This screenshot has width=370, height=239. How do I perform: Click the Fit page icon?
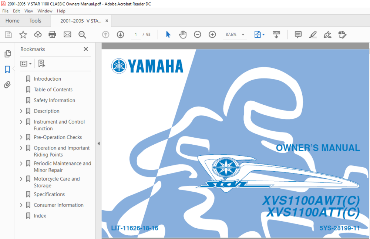(x=258, y=35)
